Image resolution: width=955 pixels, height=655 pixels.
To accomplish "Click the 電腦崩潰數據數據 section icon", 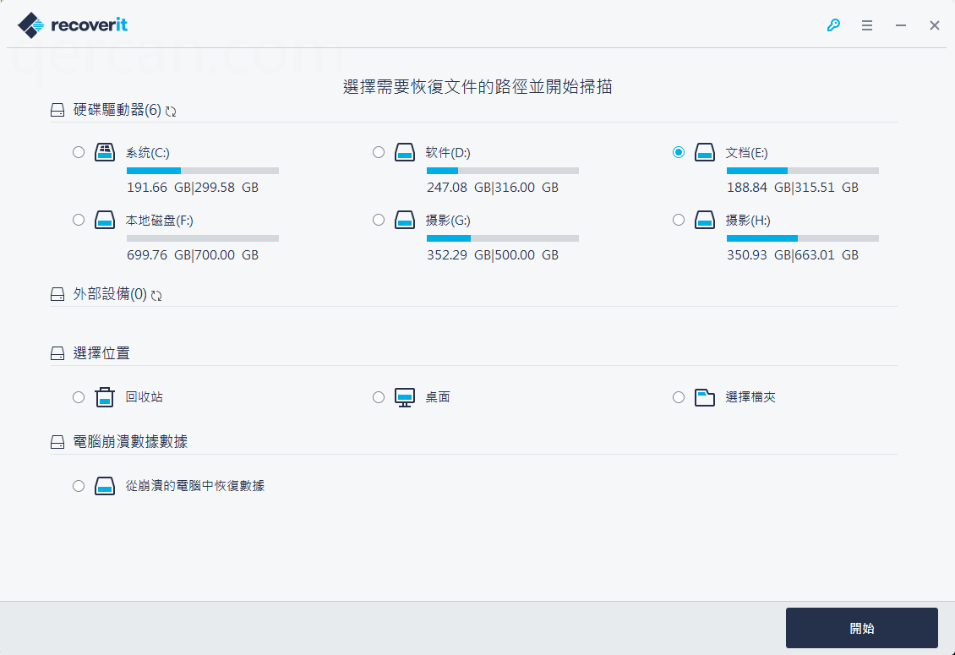I will click(x=57, y=442).
